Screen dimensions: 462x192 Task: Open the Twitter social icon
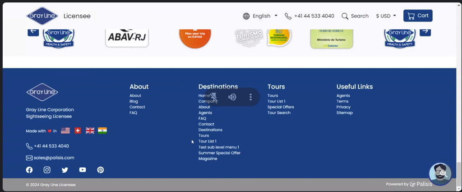(x=65, y=170)
